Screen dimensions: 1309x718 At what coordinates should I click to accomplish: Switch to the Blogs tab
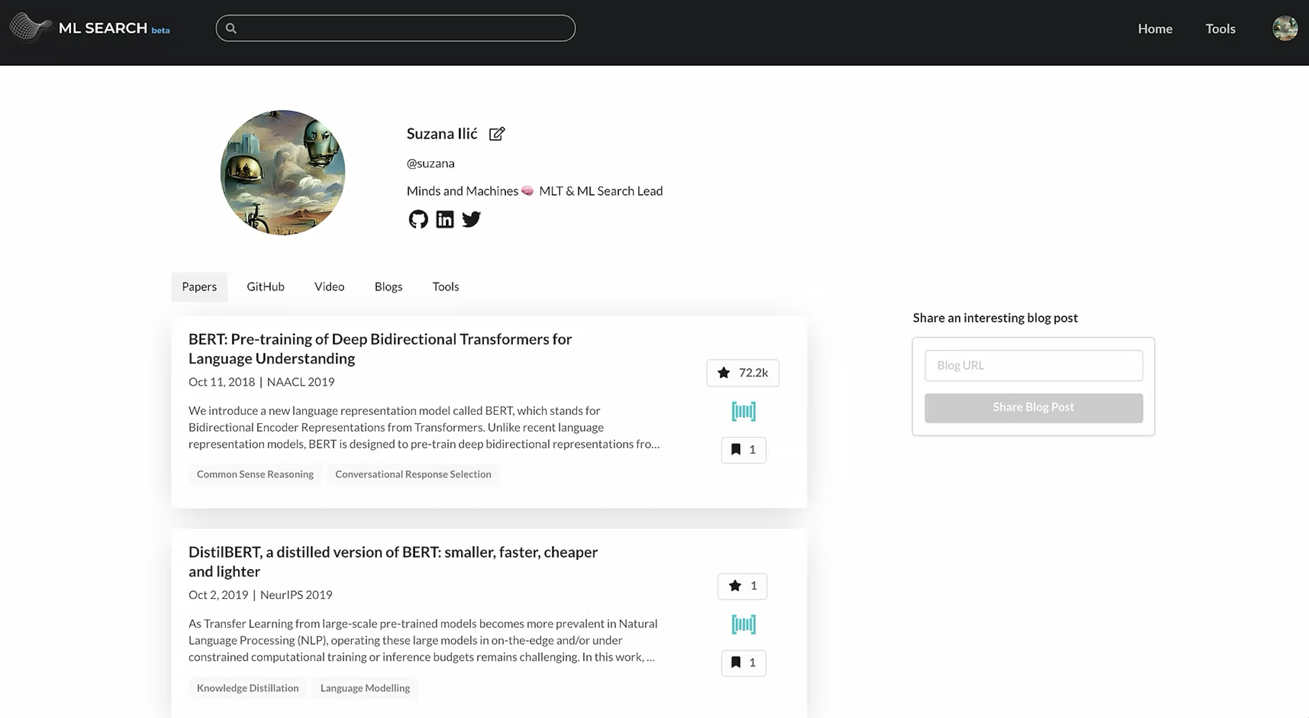pos(388,286)
